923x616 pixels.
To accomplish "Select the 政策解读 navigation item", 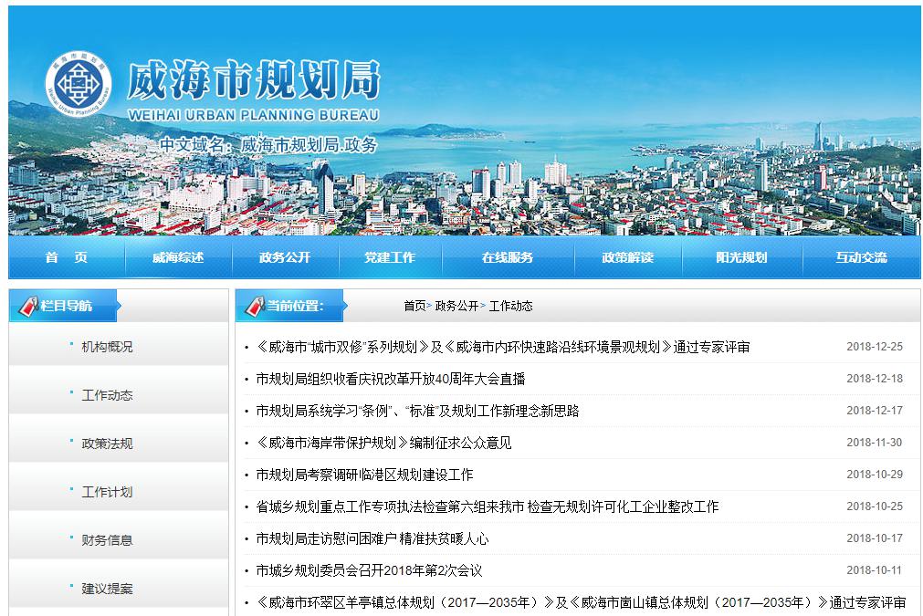I will click(627, 257).
